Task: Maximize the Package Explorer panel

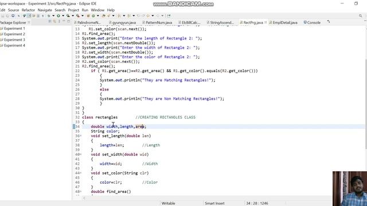Action: click(68, 21)
